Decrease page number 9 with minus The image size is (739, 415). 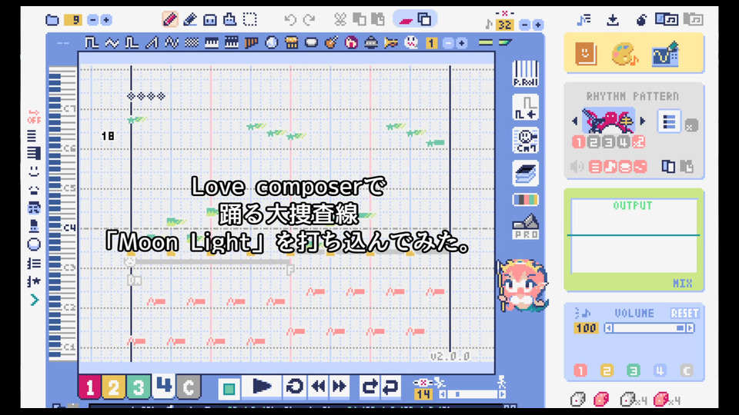click(x=93, y=20)
